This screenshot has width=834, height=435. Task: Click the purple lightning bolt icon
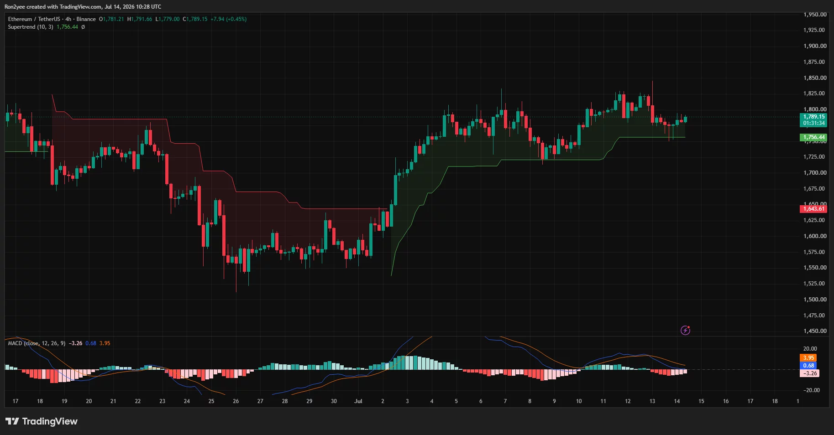pos(685,330)
